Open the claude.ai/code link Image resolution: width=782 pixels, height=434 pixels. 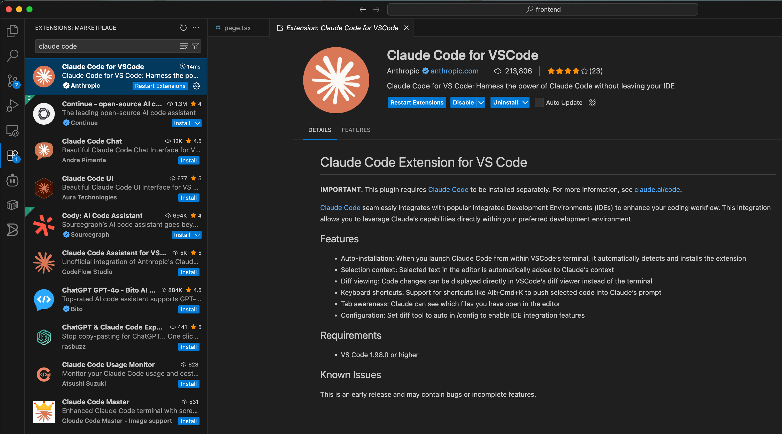point(657,189)
